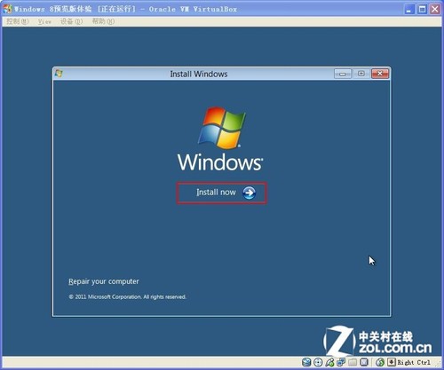Click the shared folders status icon

tap(353, 362)
